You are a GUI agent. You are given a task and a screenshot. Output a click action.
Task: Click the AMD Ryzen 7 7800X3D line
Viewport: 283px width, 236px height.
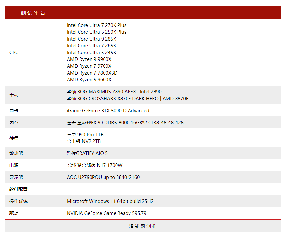(92, 73)
